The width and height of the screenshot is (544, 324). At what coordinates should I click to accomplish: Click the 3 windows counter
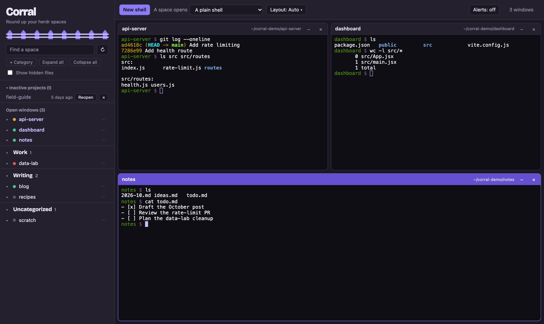521,10
